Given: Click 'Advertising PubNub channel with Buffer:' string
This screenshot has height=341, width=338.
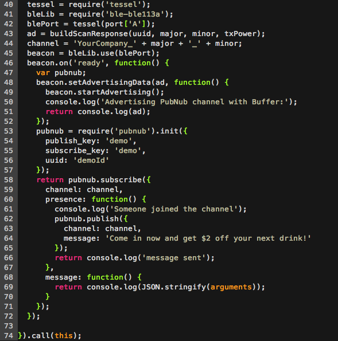Looking at the screenshot, I should [199, 102].
